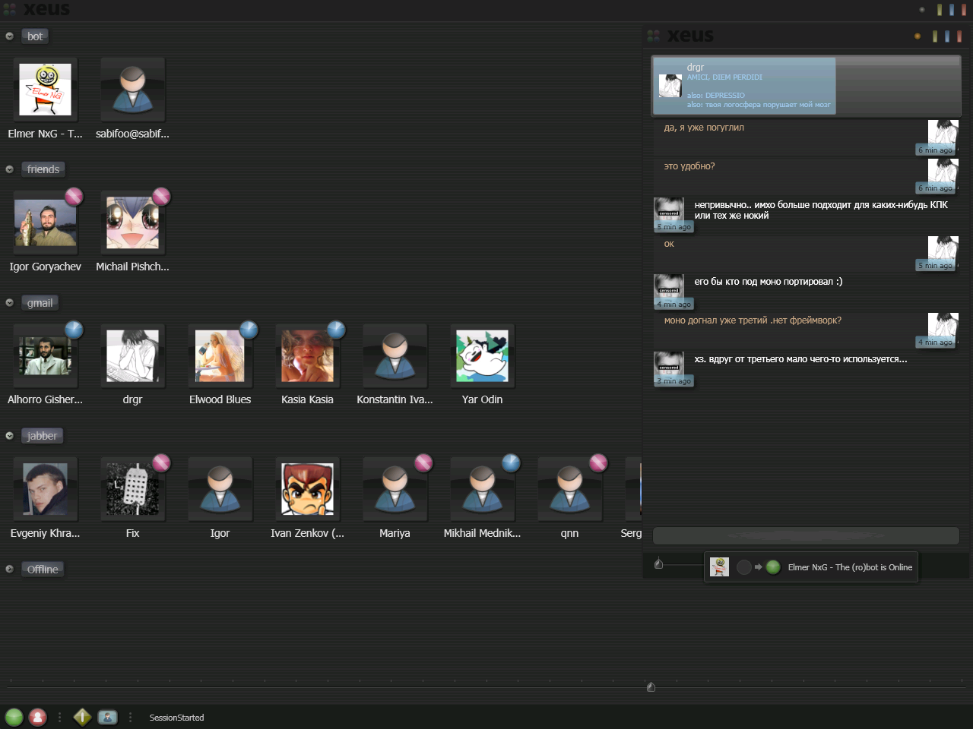The image size is (973, 729).
Task: Collapse the friends group arrow
Action: 9,169
